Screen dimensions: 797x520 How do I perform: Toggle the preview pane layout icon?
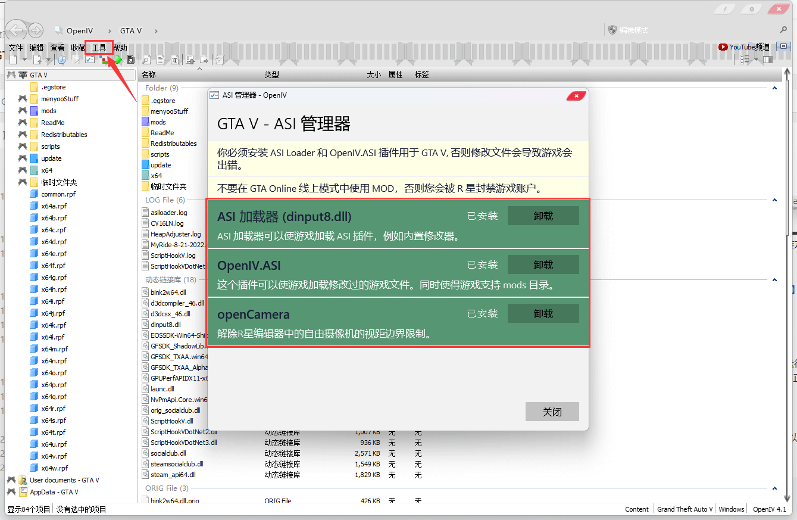(768, 60)
